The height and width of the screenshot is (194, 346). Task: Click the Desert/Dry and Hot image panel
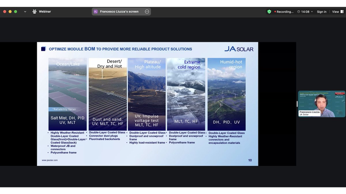[x=108, y=94]
